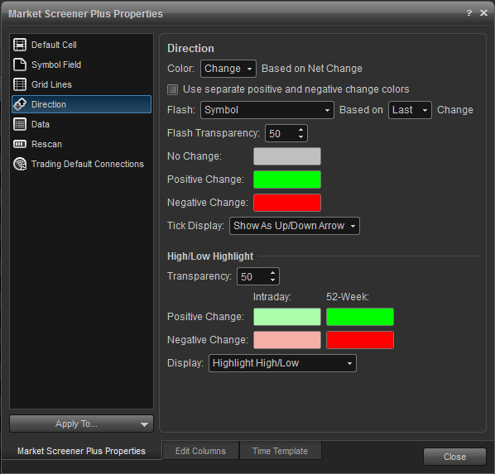The height and width of the screenshot is (474, 495).
Task: Click the Data list icon
Action: pyautogui.click(x=20, y=124)
